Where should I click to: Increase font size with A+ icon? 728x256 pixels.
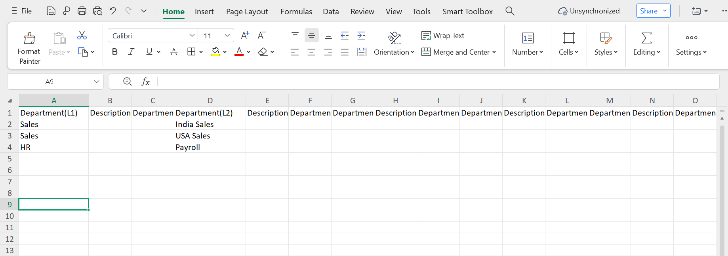tap(245, 35)
